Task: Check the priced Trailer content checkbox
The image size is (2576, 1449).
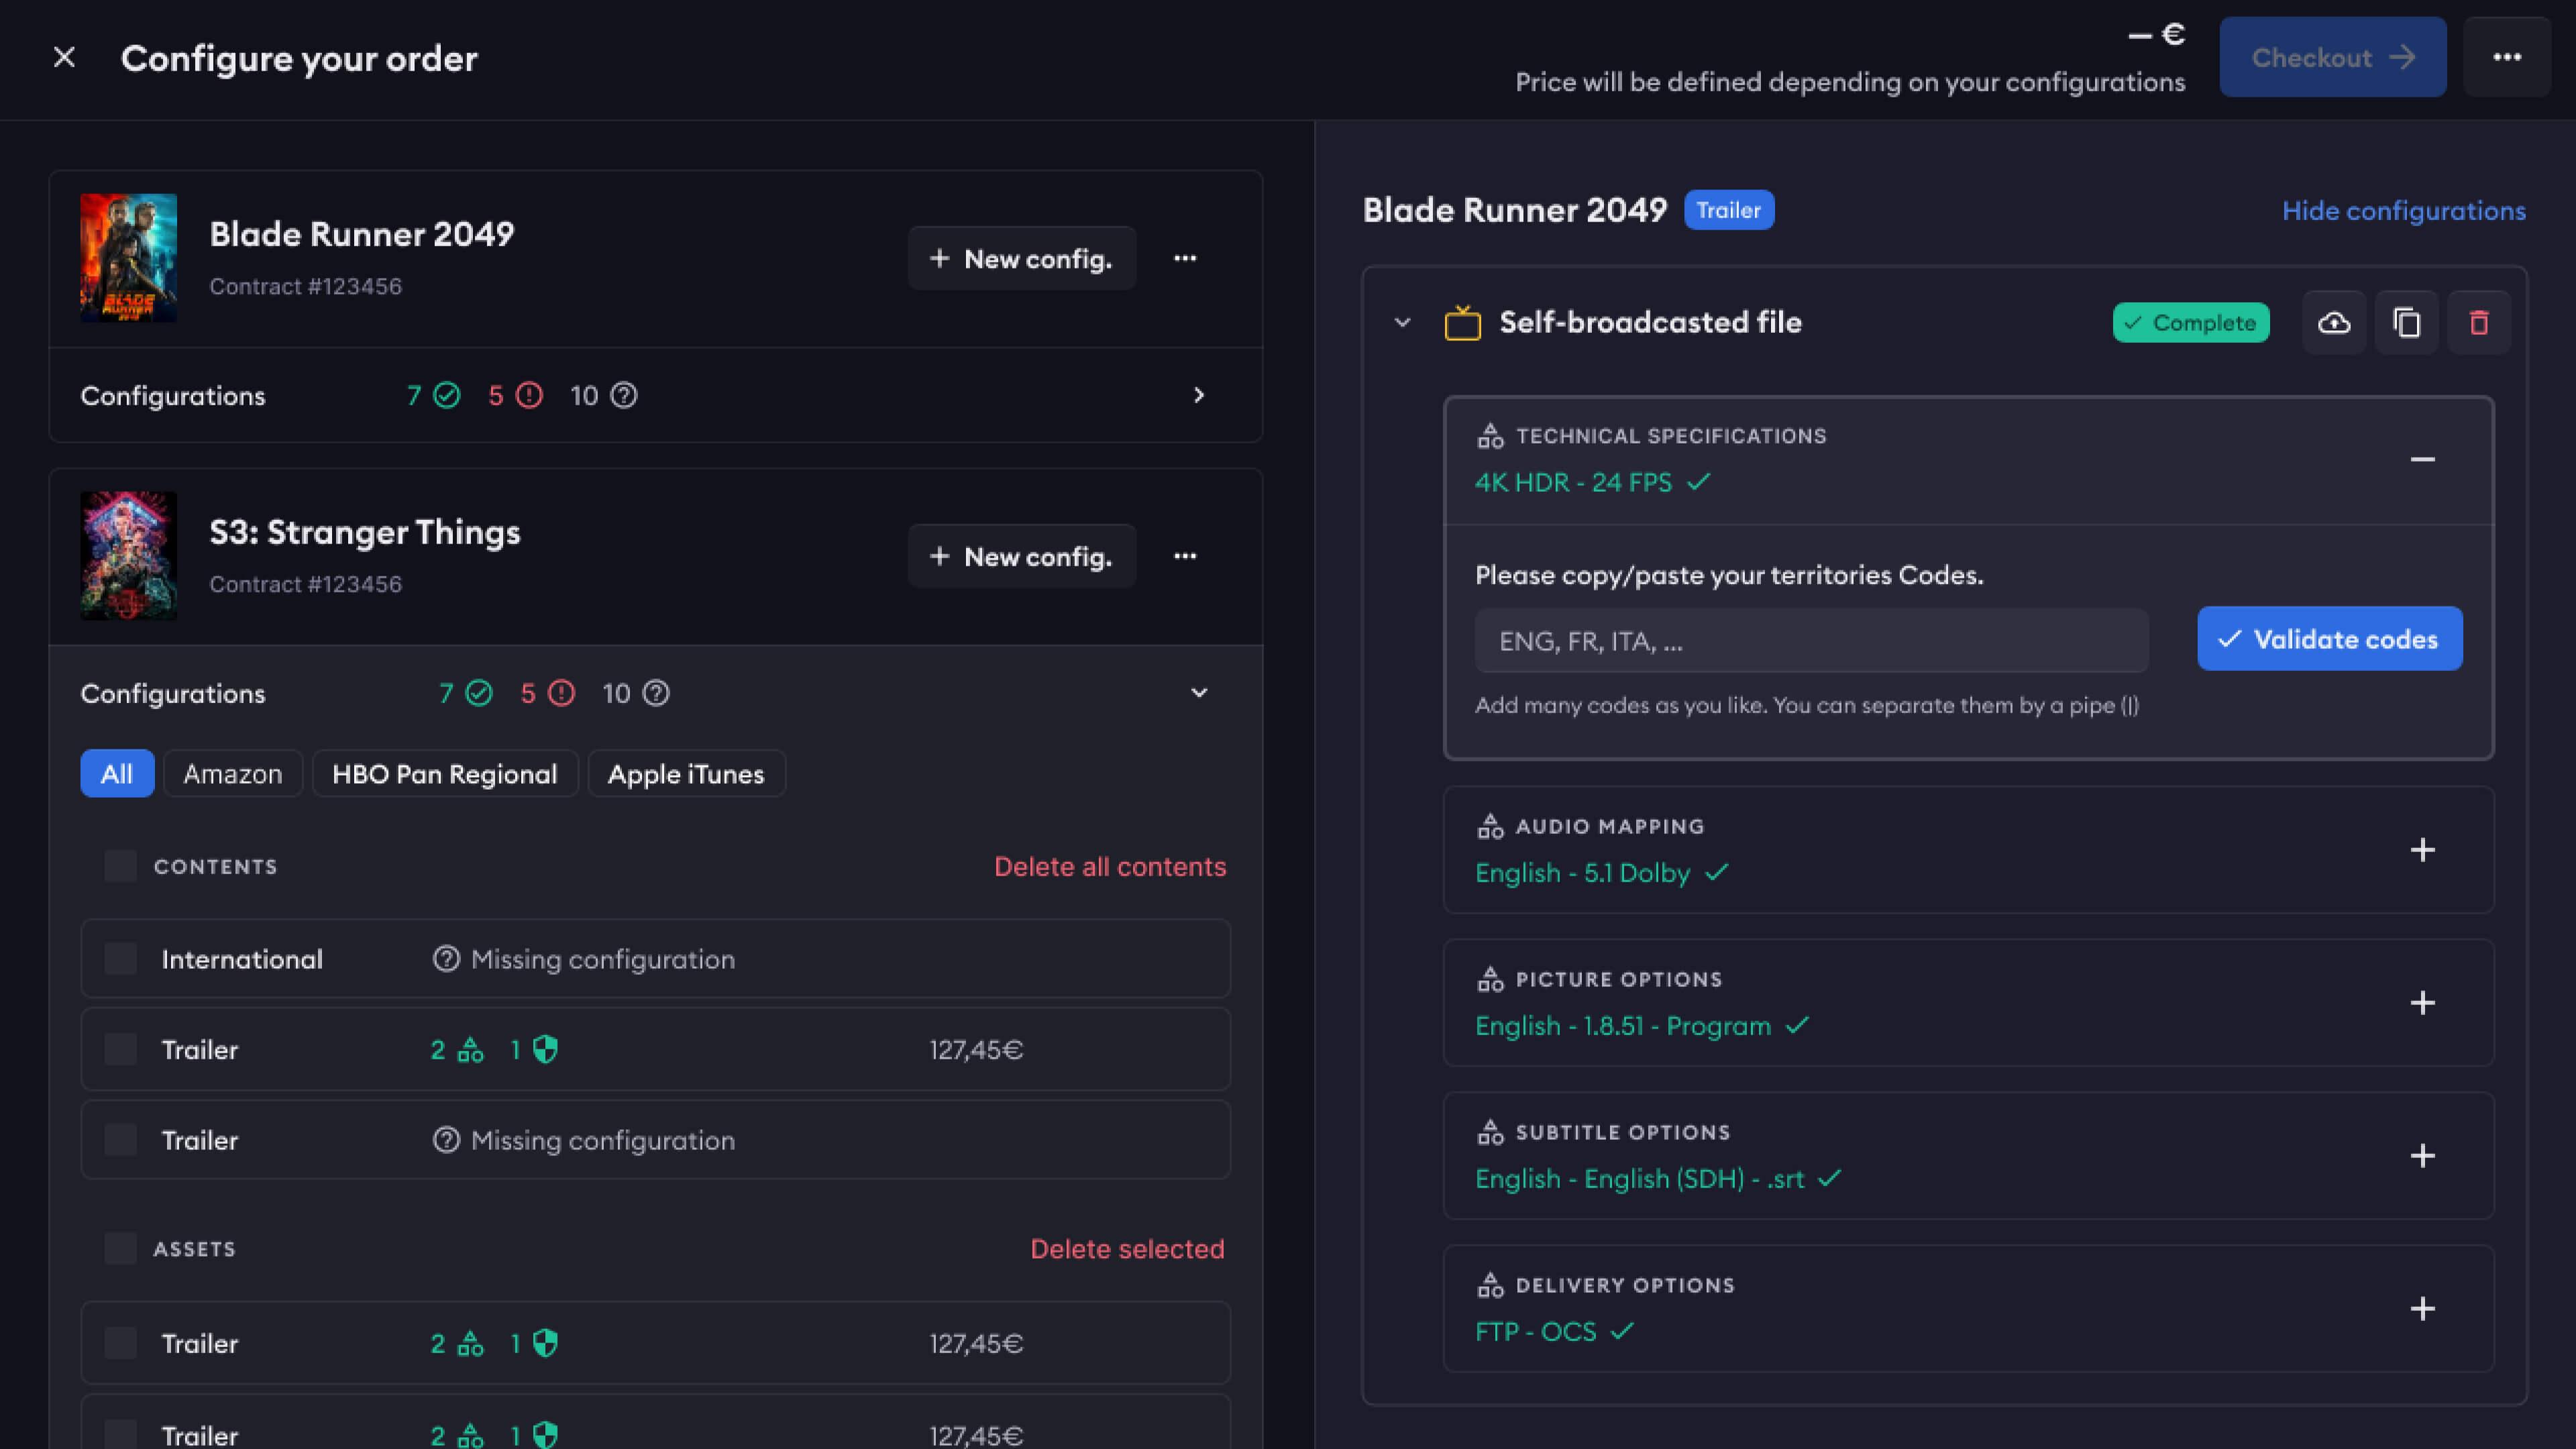Action: [x=121, y=1049]
